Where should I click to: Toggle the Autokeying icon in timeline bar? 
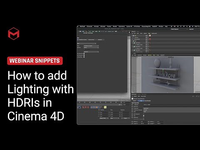(x=85, y=107)
